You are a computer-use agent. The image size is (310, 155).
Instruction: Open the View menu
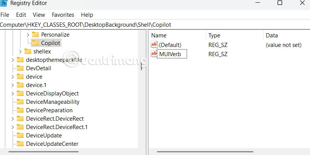(x=39, y=15)
